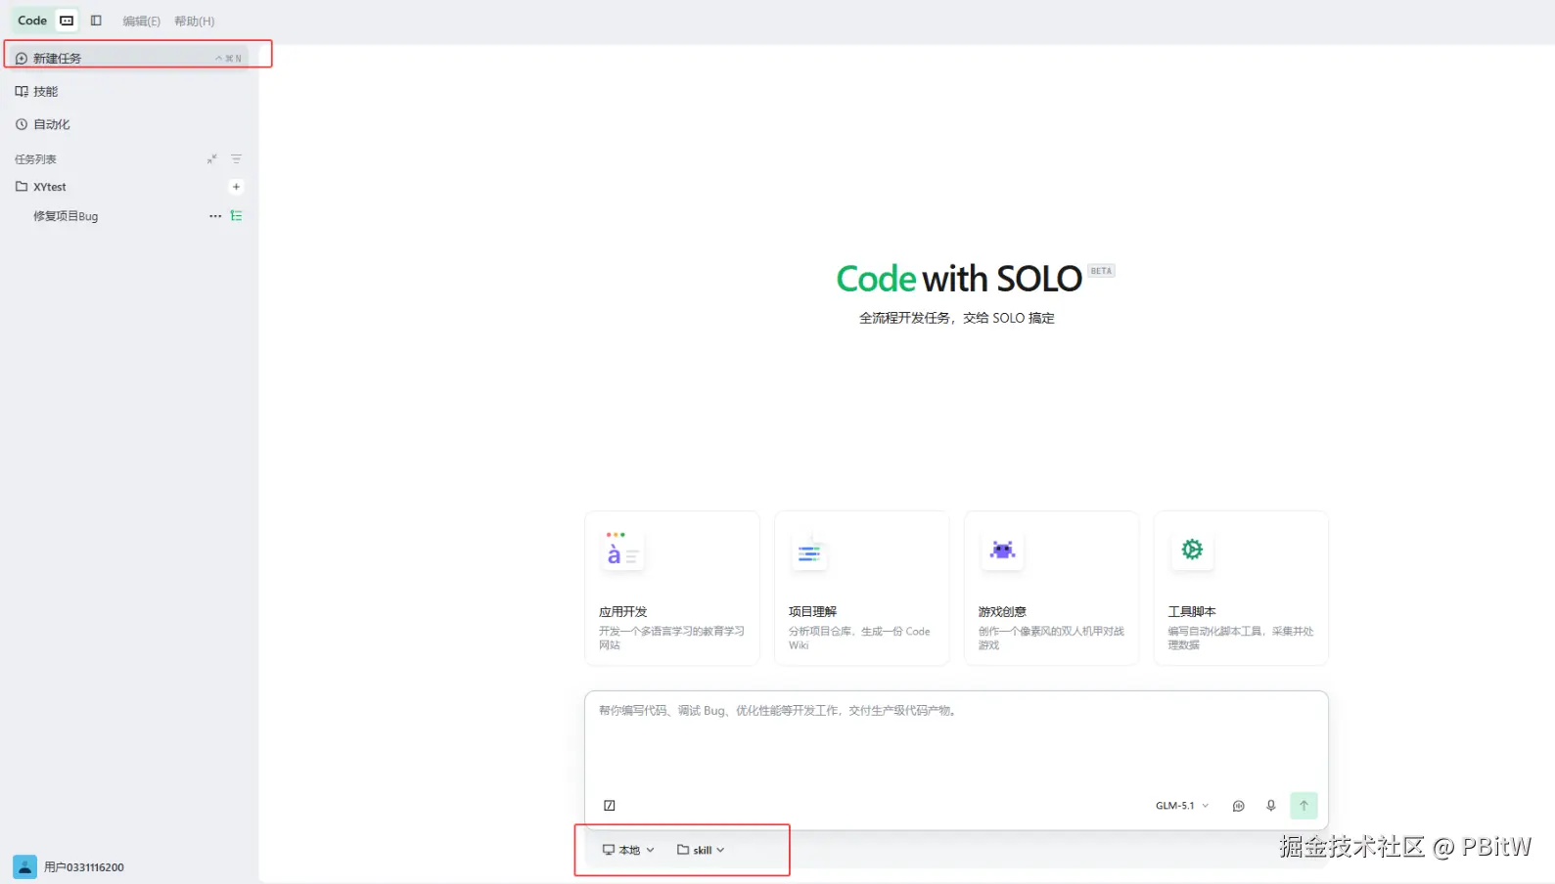Open the GLM-5.1 model dropdown

pyautogui.click(x=1182, y=806)
